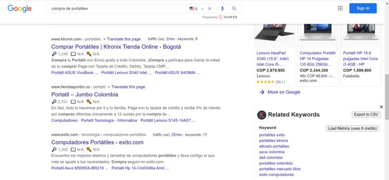
Task: Open the Google apps grid
Action: pyautogui.click(x=340, y=8)
